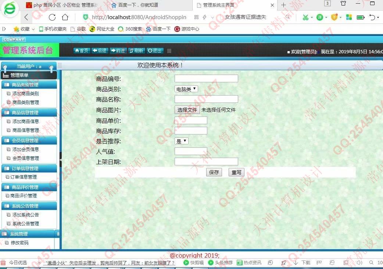Open the 游戏中心 bookmark
383x269 pixels.
pyautogui.click(x=187, y=29)
